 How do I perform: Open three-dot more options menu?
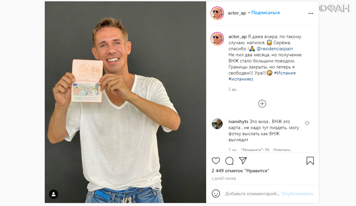coord(311,14)
